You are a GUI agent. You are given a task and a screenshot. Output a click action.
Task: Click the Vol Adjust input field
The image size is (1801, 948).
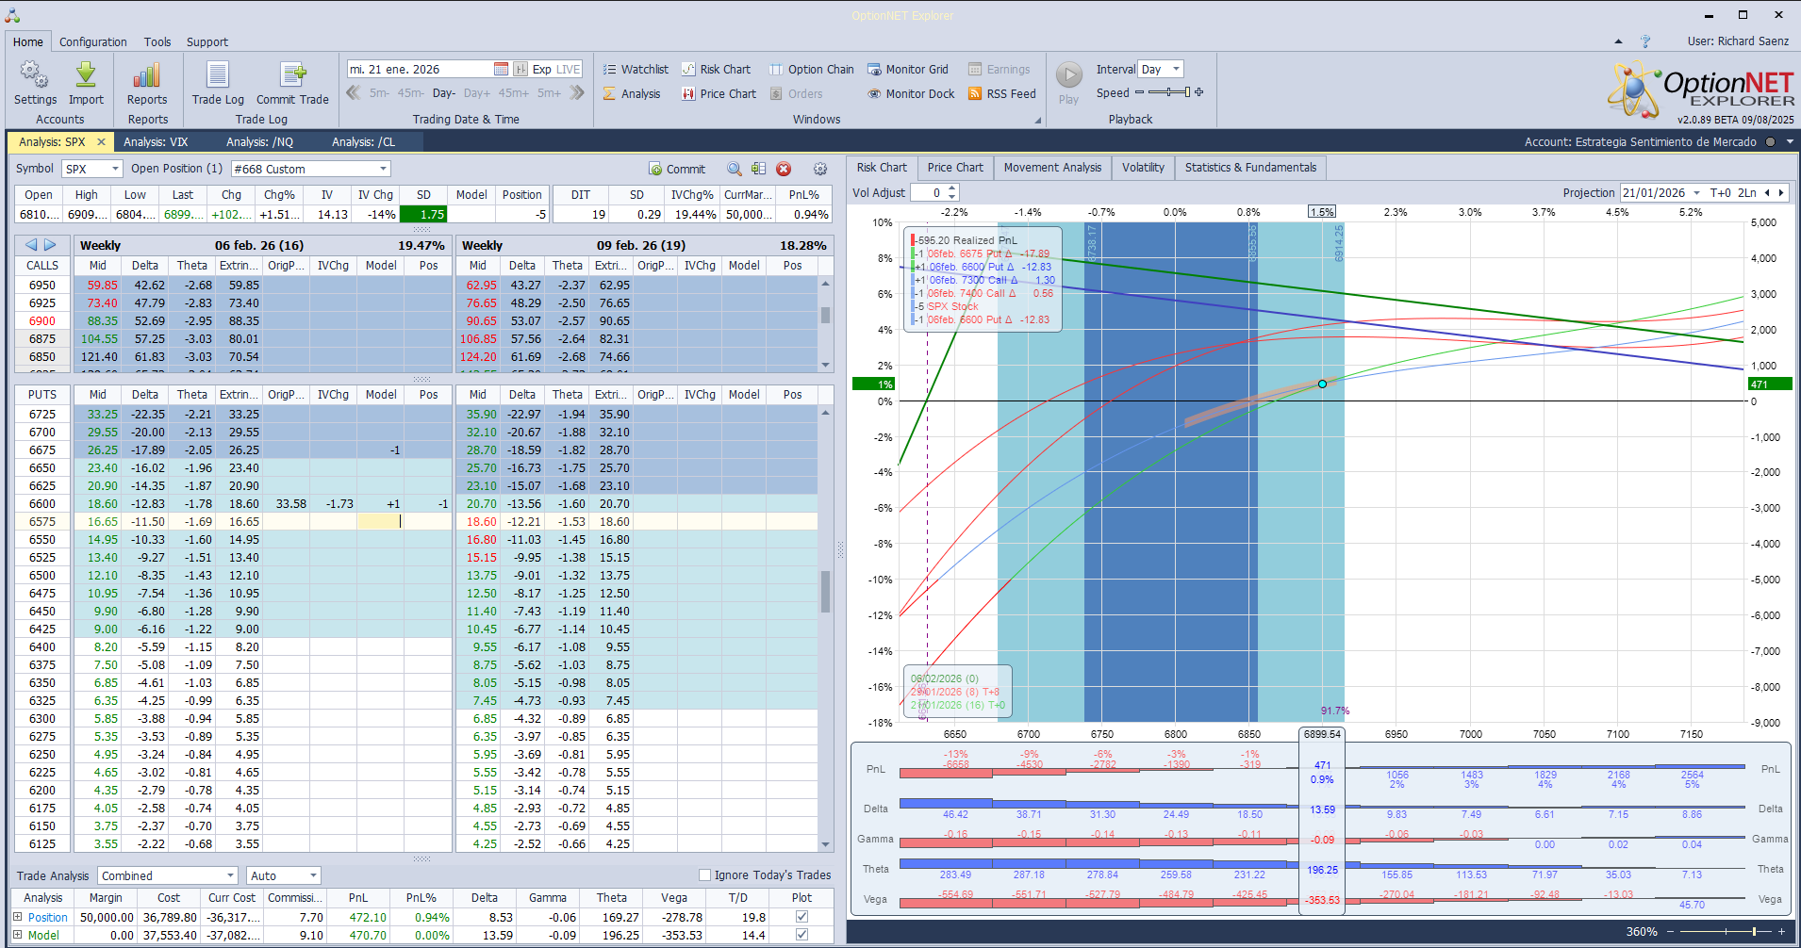point(927,192)
